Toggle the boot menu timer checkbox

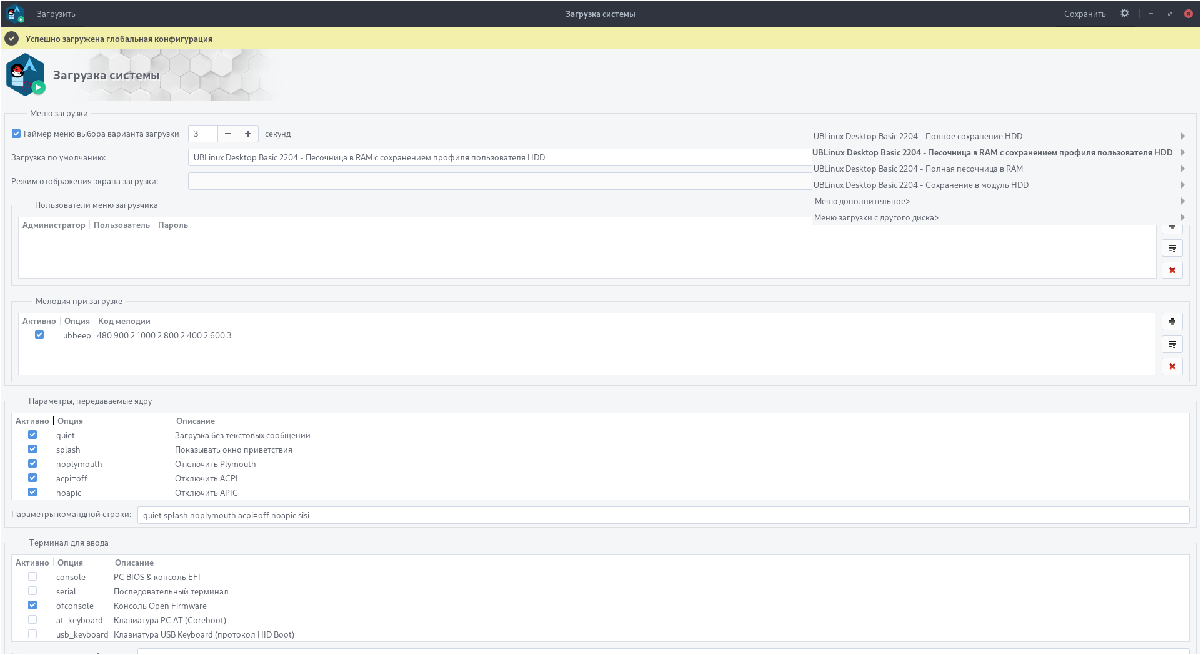(16, 134)
